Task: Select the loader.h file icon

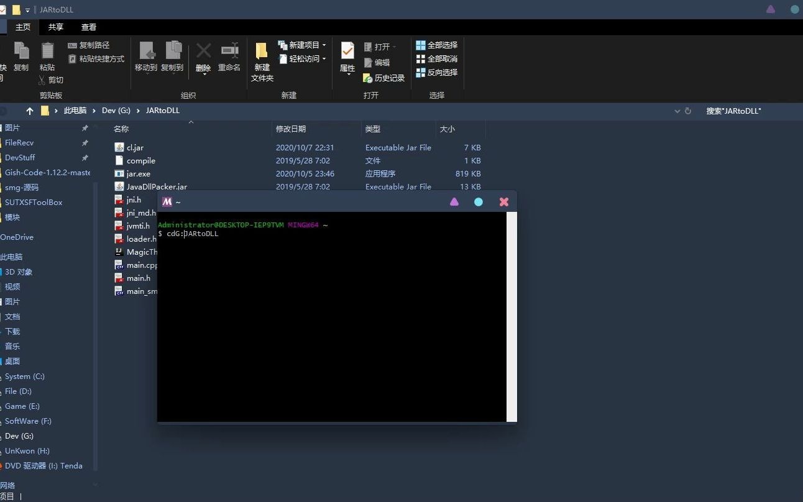Action: click(120, 239)
